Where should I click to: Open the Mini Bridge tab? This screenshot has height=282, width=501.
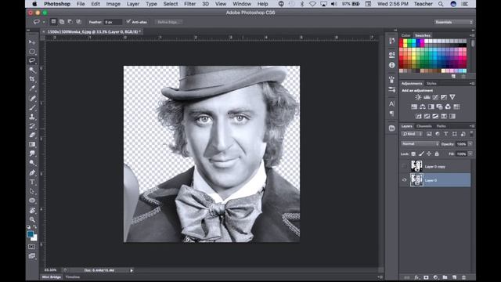pyautogui.click(x=52, y=277)
